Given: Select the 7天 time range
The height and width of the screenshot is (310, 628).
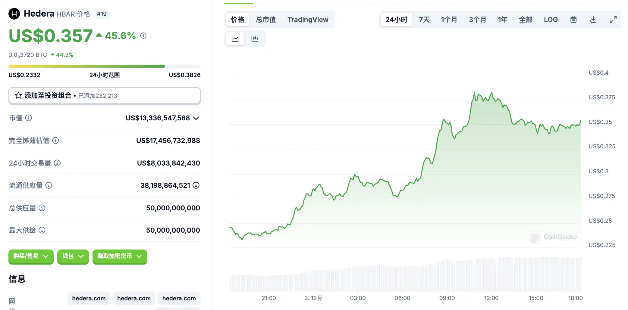Looking at the screenshot, I should pos(424,20).
